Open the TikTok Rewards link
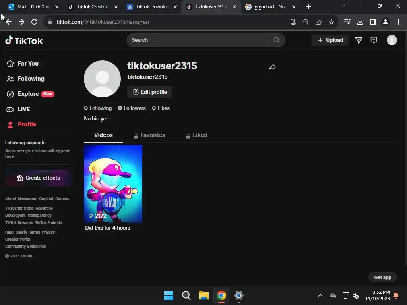This screenshot has height=305, width=407. [19, 223]
